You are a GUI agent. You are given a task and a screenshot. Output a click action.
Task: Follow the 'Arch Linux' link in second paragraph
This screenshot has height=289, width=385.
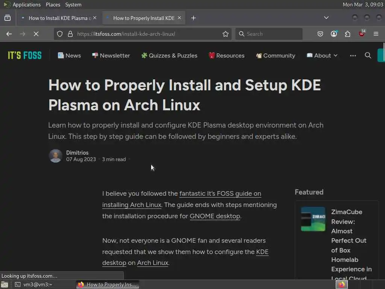[x=153, y=263]
